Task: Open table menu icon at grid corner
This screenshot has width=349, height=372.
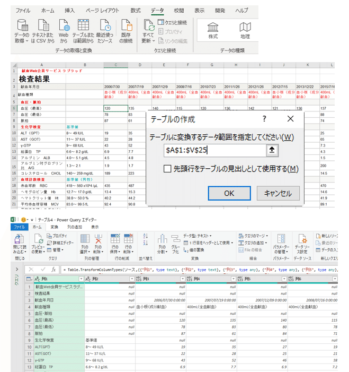Action: [29, 279]
